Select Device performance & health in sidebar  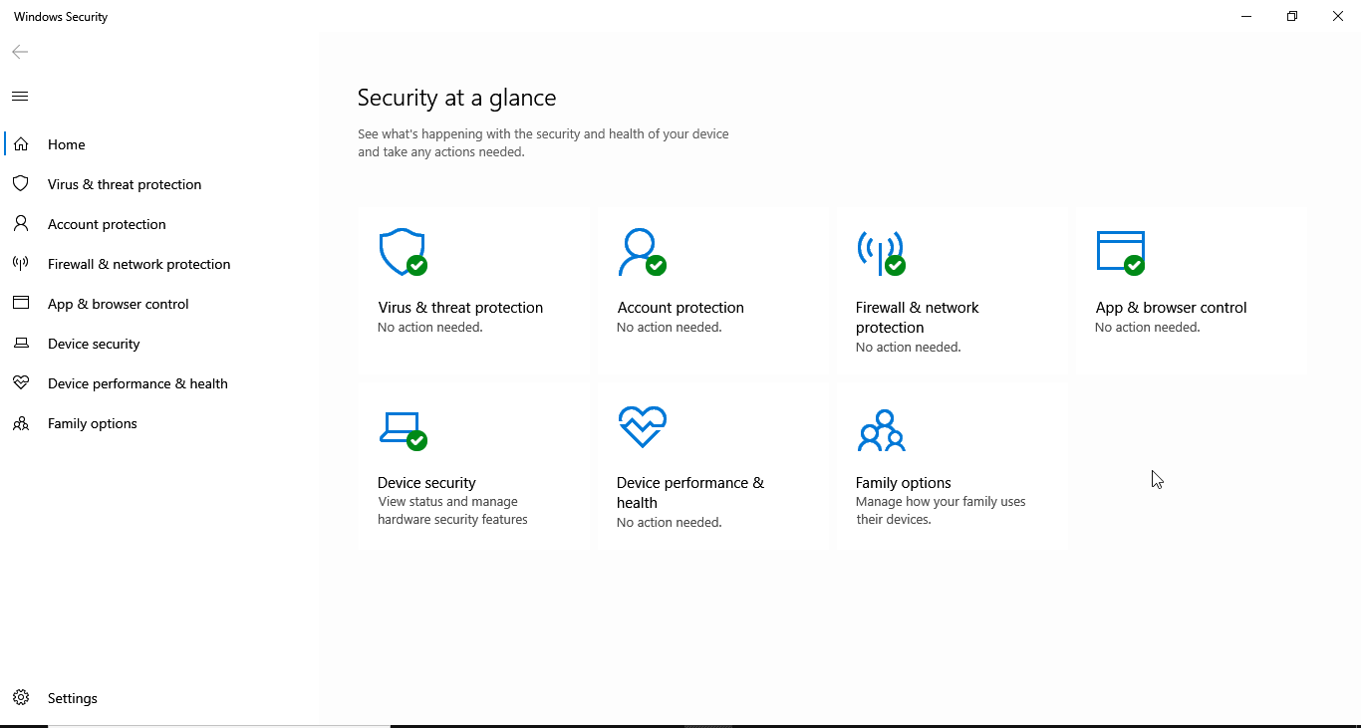click(137, 383)
